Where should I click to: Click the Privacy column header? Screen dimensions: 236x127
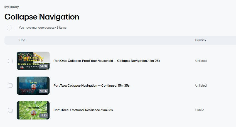click(201, 40)
